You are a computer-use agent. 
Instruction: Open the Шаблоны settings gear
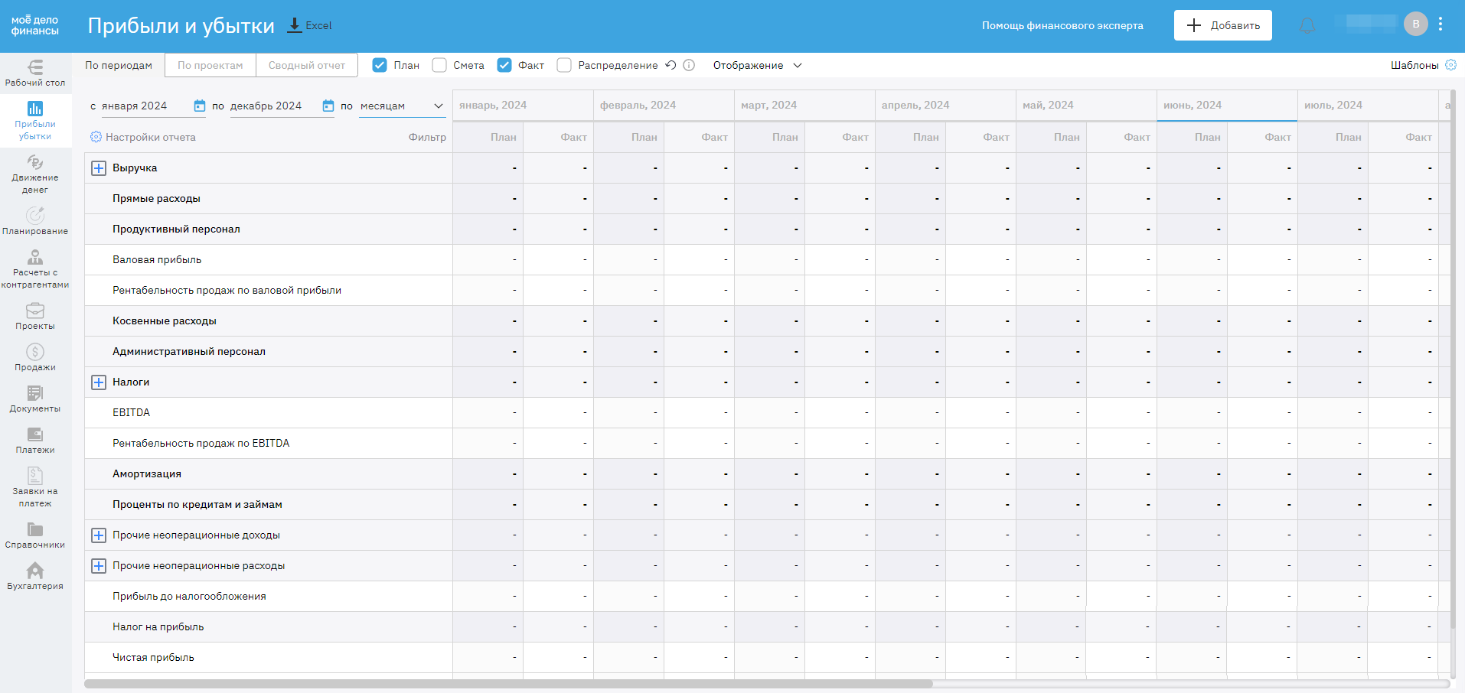click(x=1450, y=65)
